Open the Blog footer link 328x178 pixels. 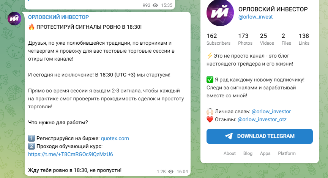tap(248, 153)
